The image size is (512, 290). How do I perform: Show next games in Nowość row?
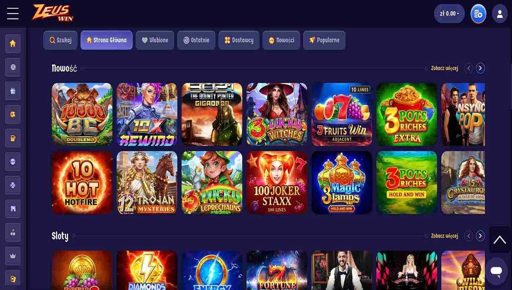(480, 68)
